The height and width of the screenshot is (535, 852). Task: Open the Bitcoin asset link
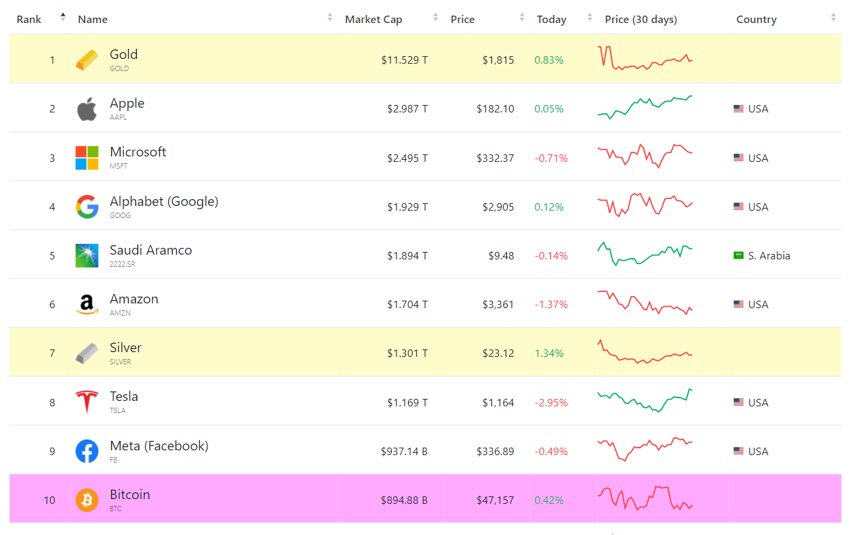[x=130, y=494]
